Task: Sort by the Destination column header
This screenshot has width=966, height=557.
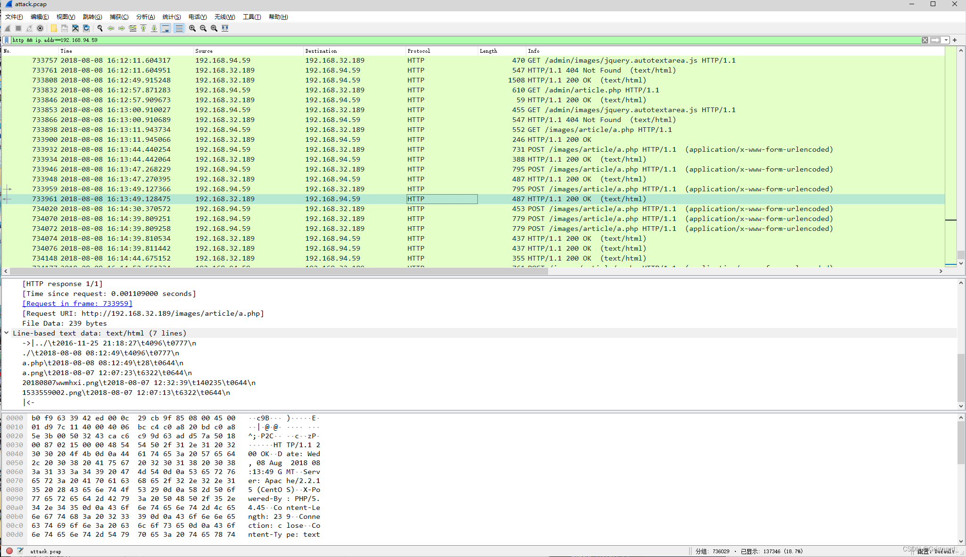Action: point(355,51)
